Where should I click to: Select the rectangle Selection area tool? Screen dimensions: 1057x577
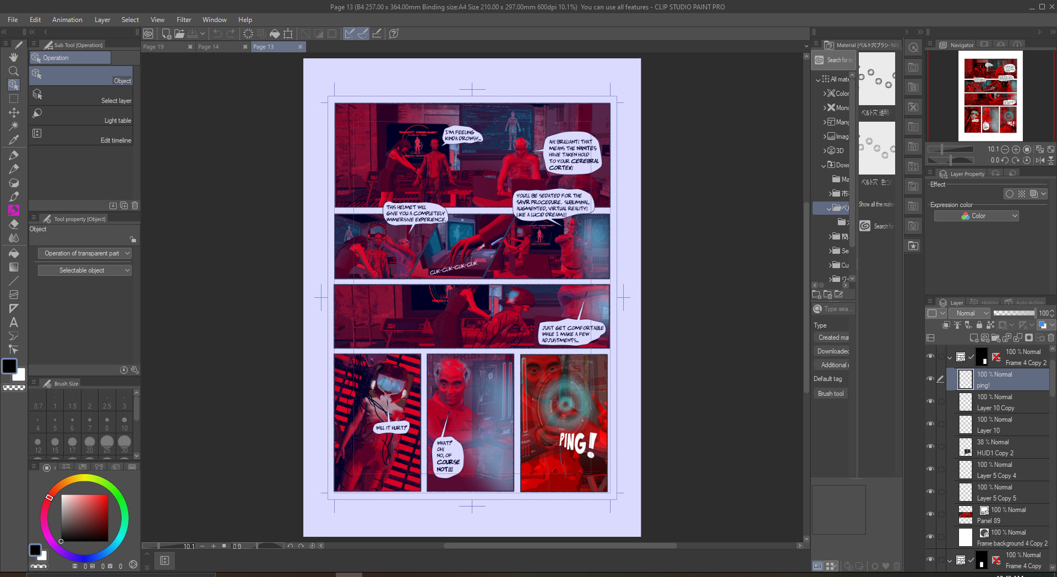14,99
